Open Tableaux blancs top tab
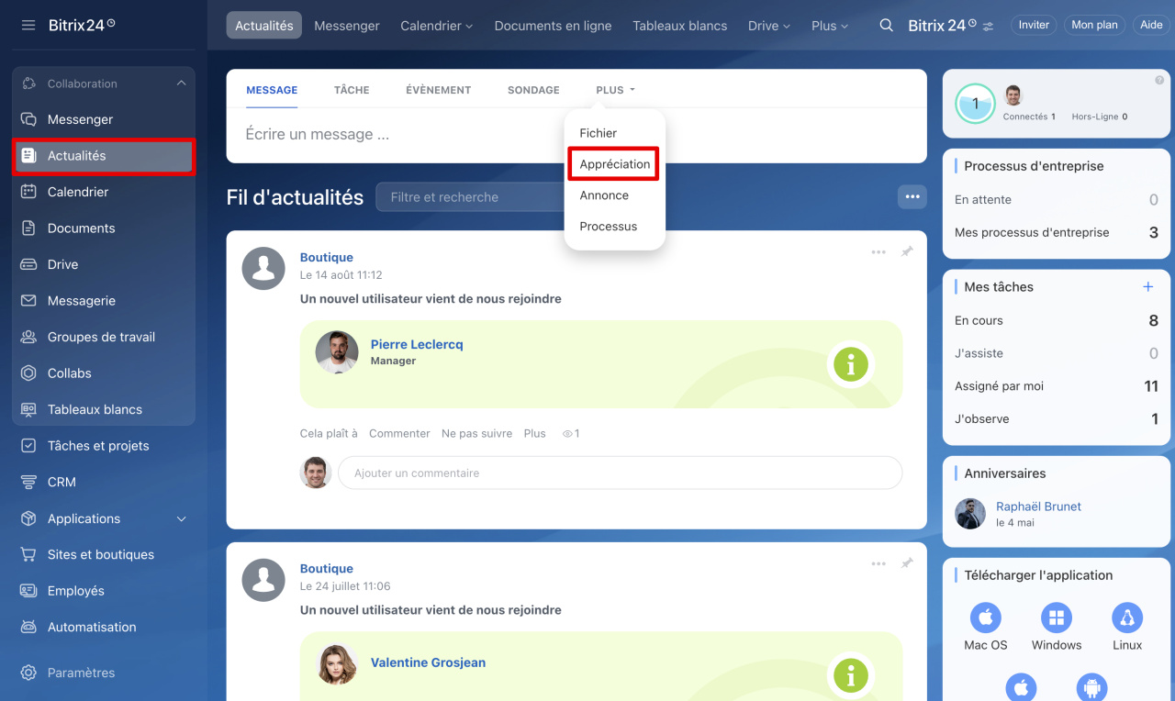Viewport: 1175px width, 701px height. coord(679,26)
